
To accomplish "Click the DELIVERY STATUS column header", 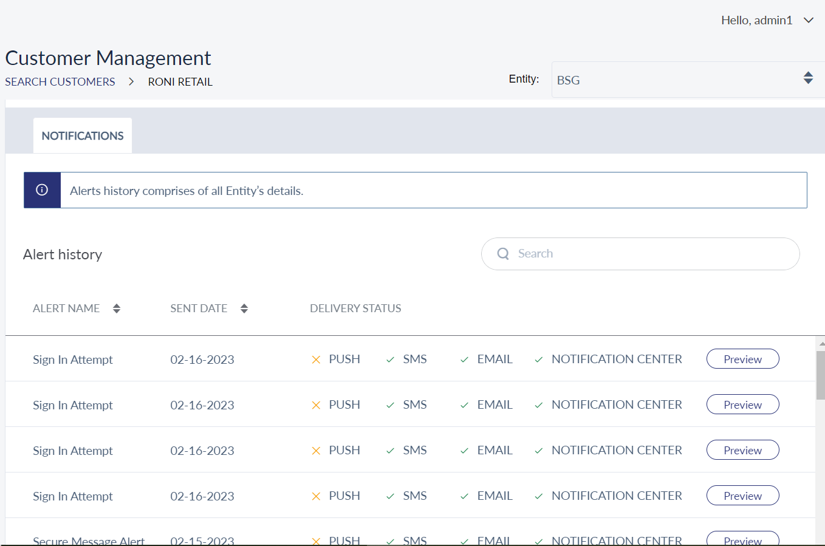I will click(x=355, y=309).
